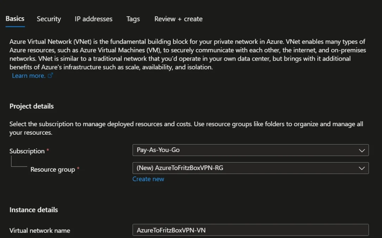Follow the Learn more link

click(x=29, y=76)
